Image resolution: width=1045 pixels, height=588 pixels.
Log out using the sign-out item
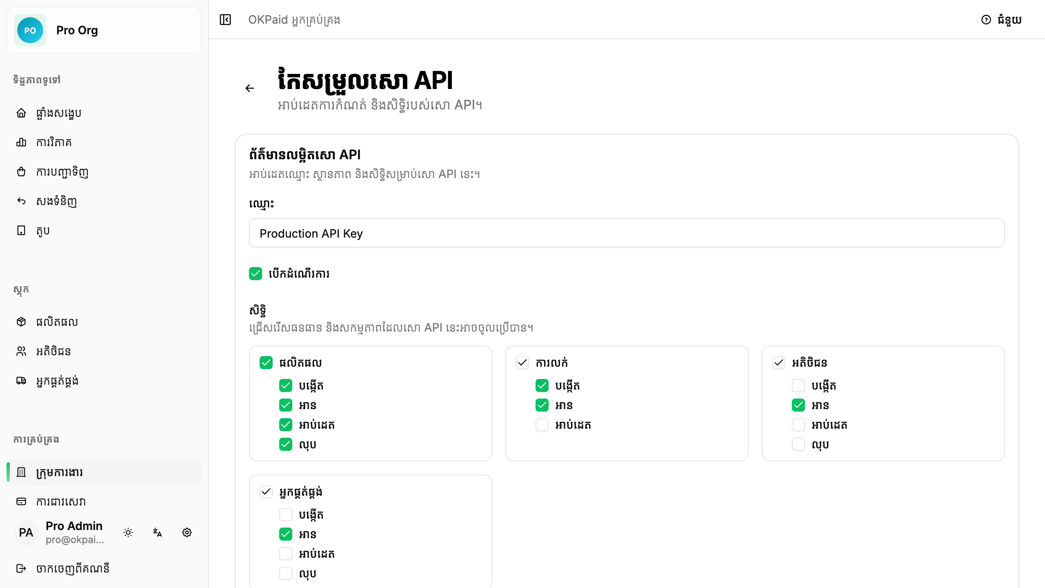(104, 568)
